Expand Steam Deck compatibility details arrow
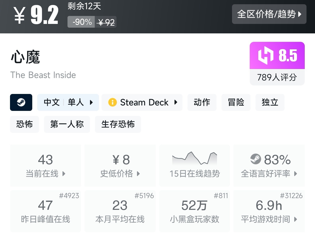 coord(176,102)
